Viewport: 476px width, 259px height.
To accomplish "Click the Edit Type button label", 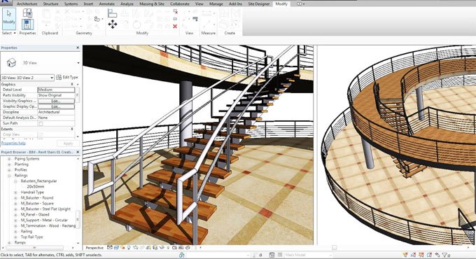I will [x=70, y=77].
